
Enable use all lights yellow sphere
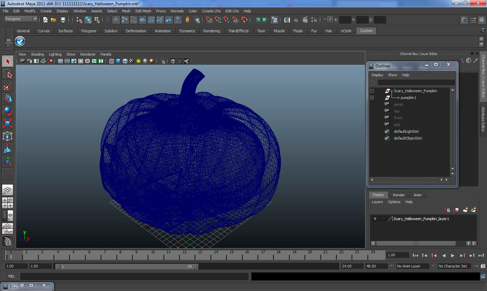point(138,61)
